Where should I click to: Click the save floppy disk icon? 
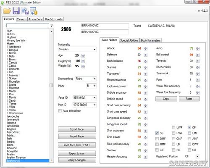click(x=16, y=11)
